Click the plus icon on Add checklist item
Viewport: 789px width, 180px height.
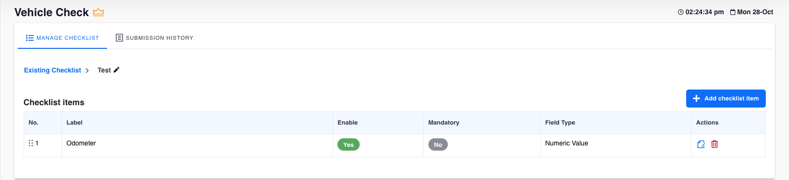[x=696, y=99]
